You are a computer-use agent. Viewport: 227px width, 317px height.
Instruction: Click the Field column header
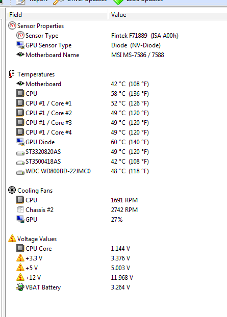tap(57, 15)
